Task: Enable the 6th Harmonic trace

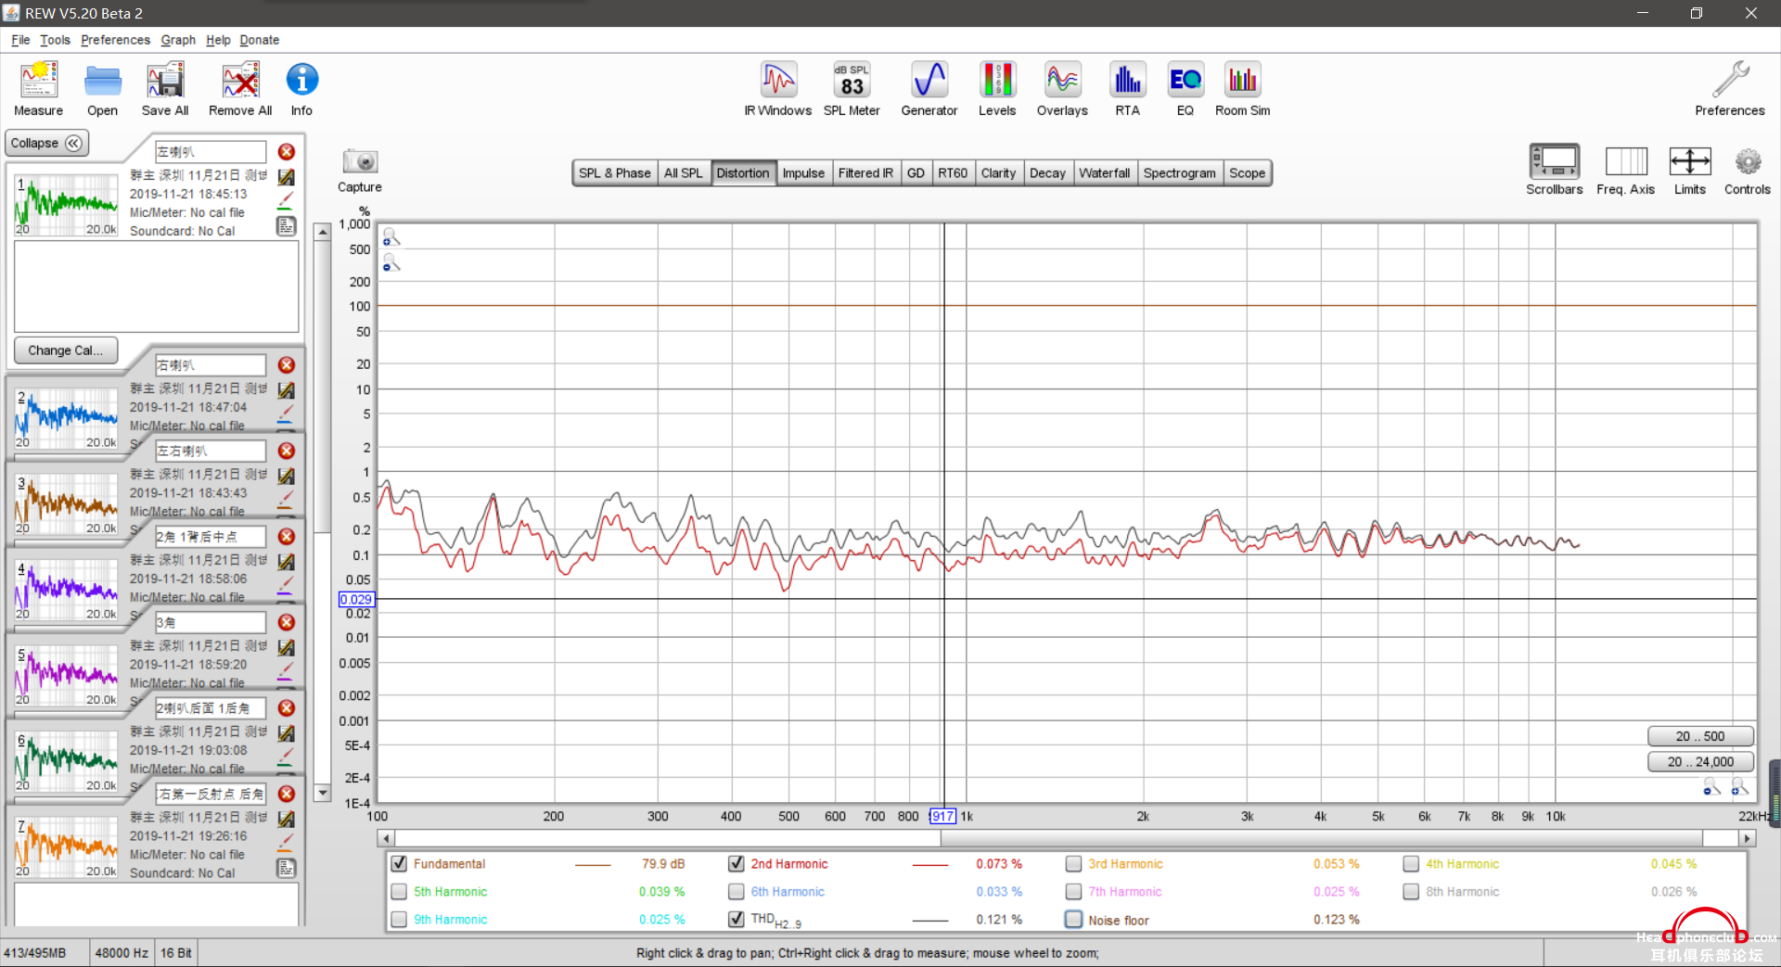Action: pyautogui.click(x=737, y=891)
